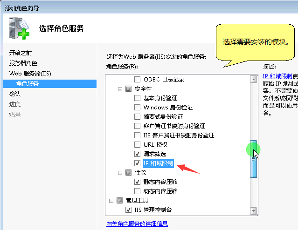Open 有关角色服务的详细信息 link

pos(137,224)
